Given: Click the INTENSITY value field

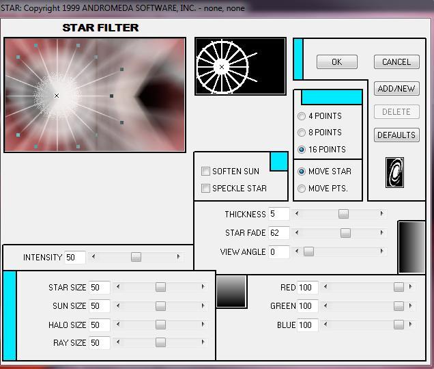Looking at the screenshot, I should coord(75,257).
